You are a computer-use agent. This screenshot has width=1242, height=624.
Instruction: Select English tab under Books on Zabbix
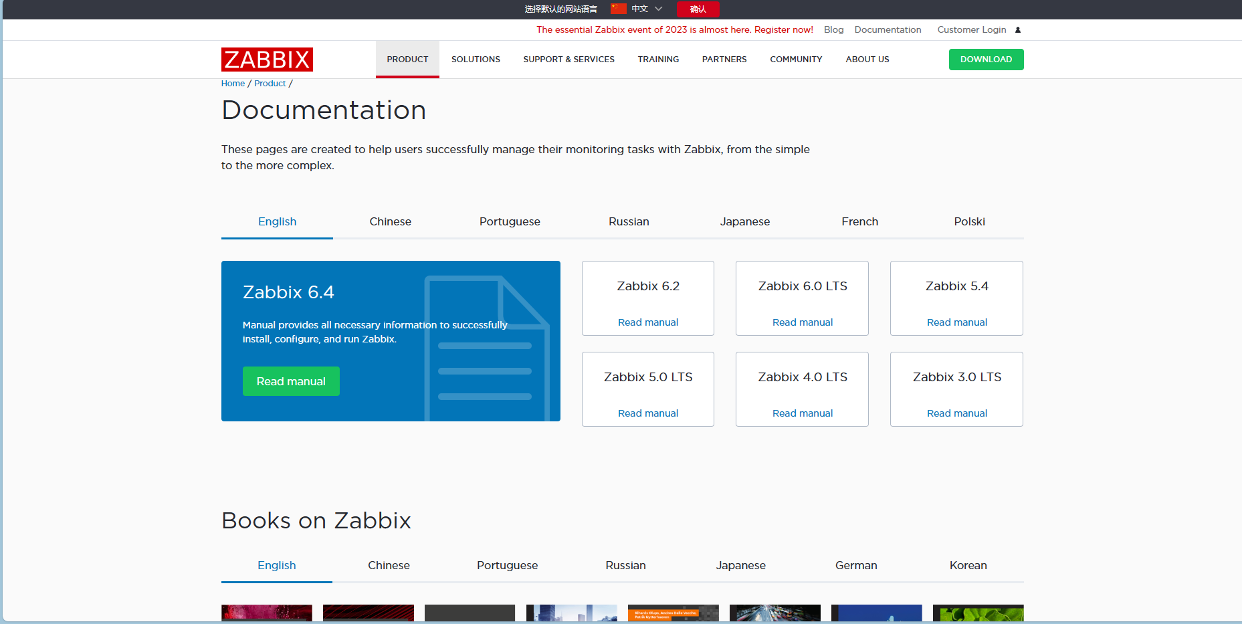tap(277, 566)
